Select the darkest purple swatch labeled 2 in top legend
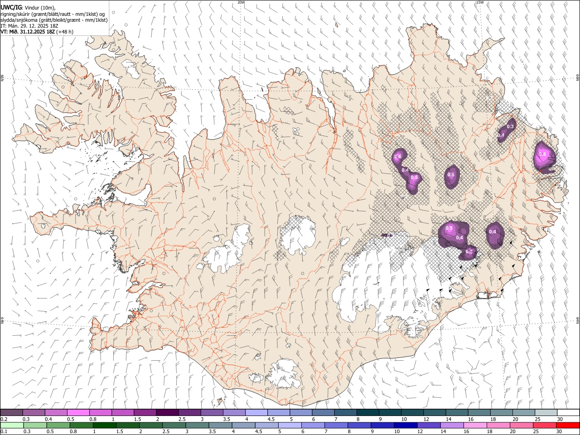 click(167, 413)
